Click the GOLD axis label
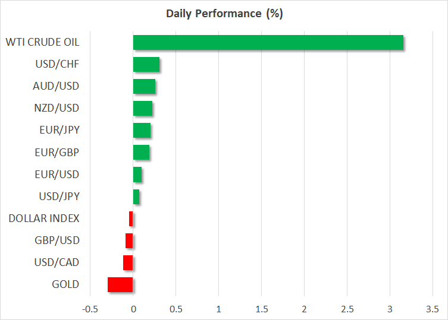448x320 pixels. click(65, 284)
